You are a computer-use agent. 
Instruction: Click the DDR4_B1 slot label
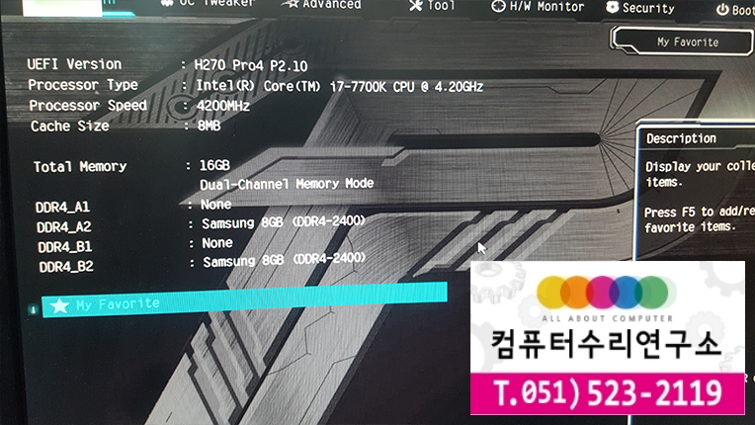click(x=65, y=247)
